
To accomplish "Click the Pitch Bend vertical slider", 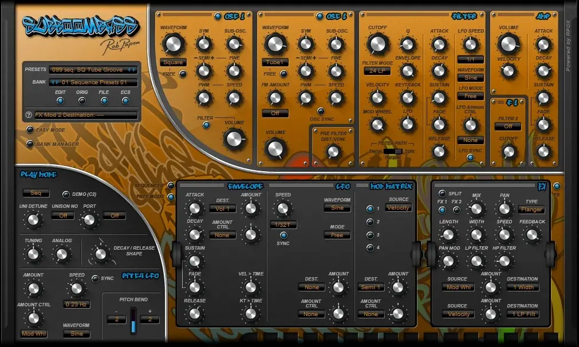I will (133, 321).
